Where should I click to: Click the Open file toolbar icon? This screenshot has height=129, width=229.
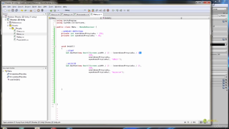9,10
